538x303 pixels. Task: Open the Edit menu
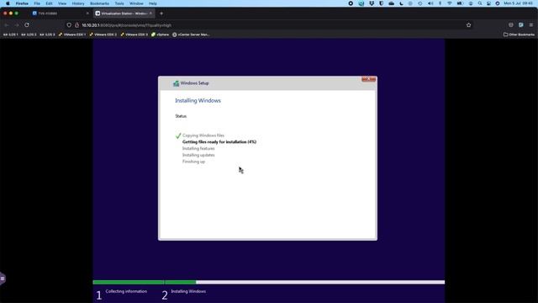point(49,3)
